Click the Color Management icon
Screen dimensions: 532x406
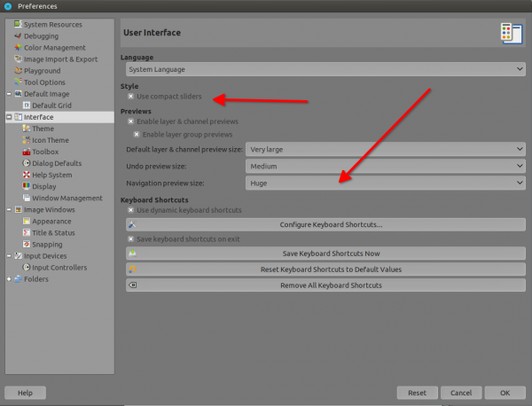tap(18, 48)
